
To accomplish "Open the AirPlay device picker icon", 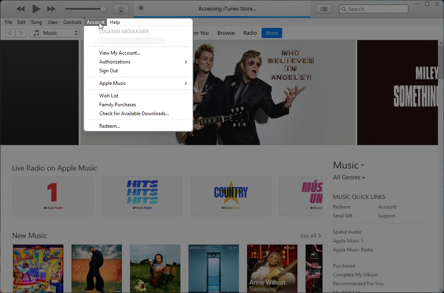I will tap(121, 8).
